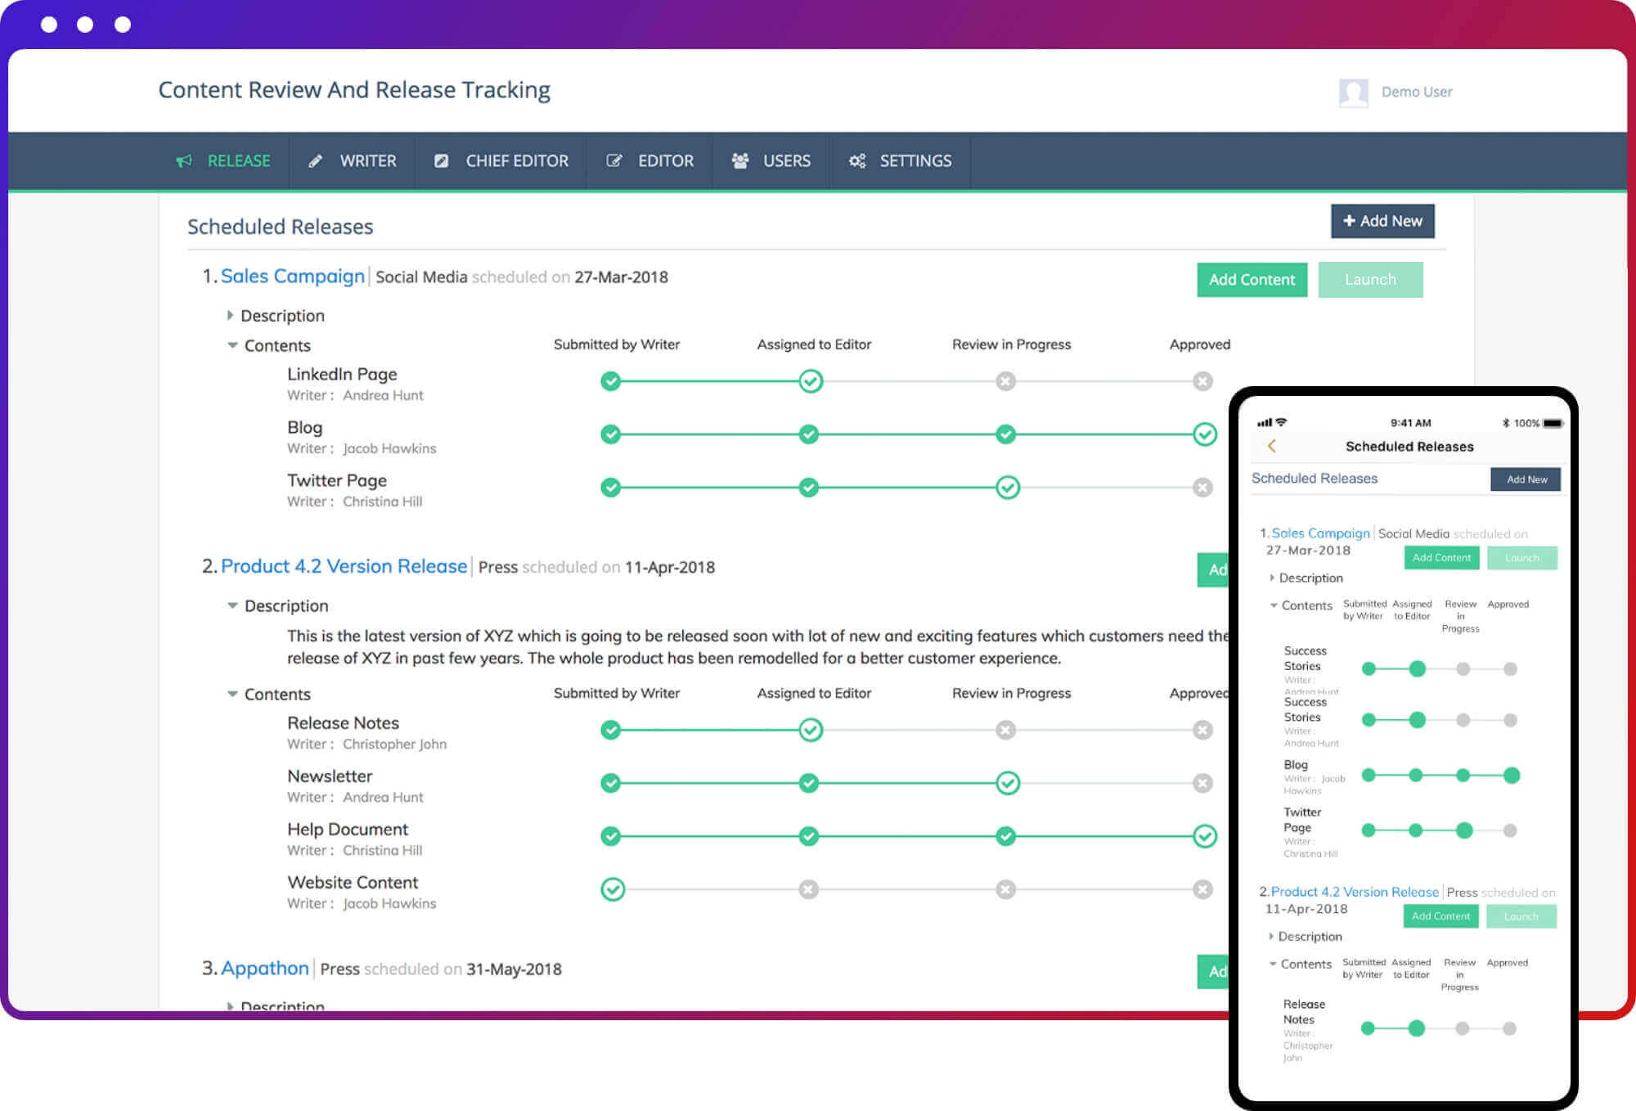Click the Editor pen-and-paper icon
Screen dimensions: 1636x1111
[613, 161]
